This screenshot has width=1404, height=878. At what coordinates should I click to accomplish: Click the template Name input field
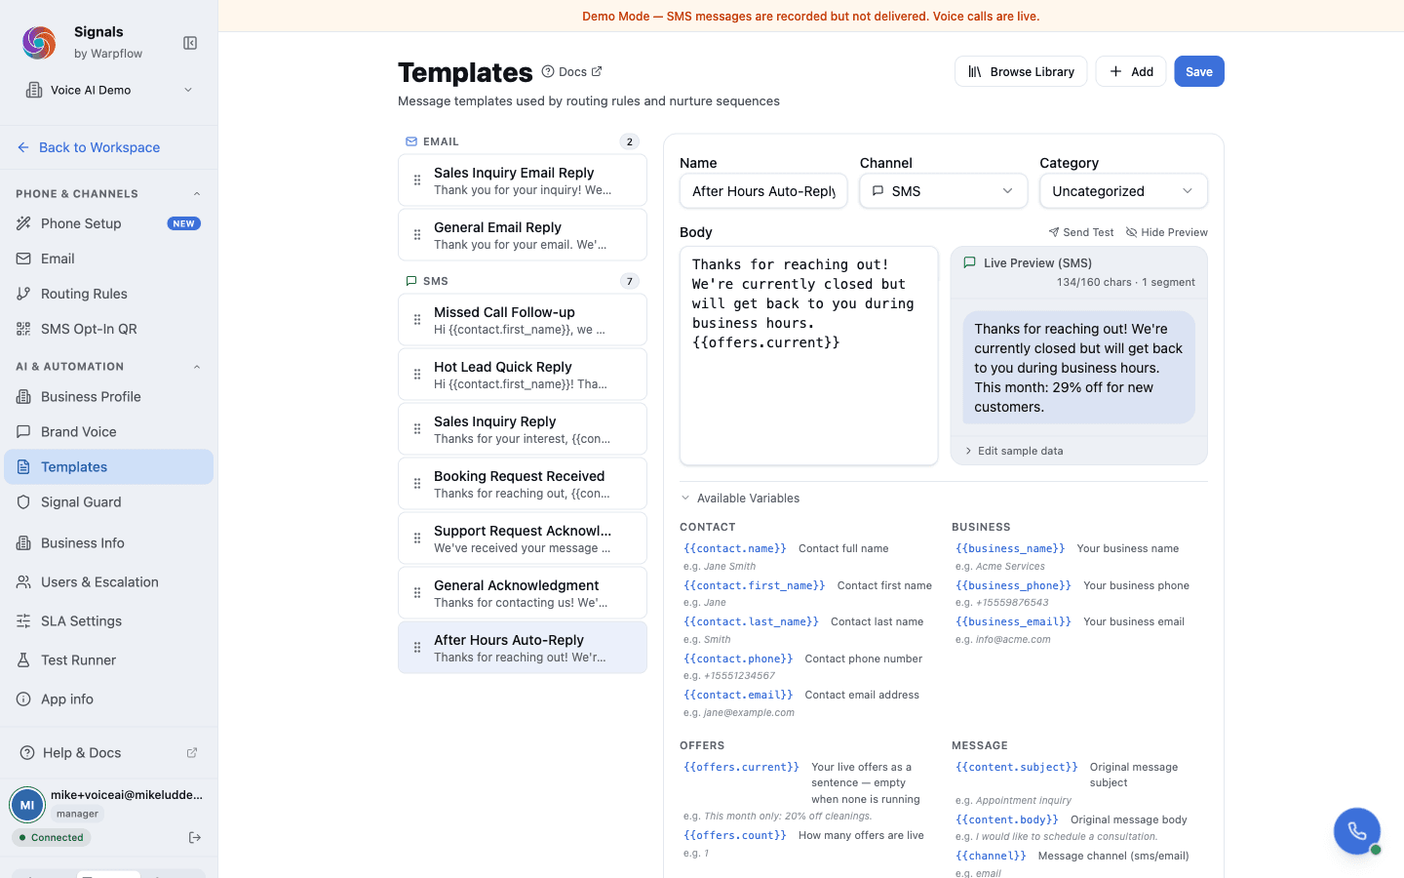tap(763, 191)
